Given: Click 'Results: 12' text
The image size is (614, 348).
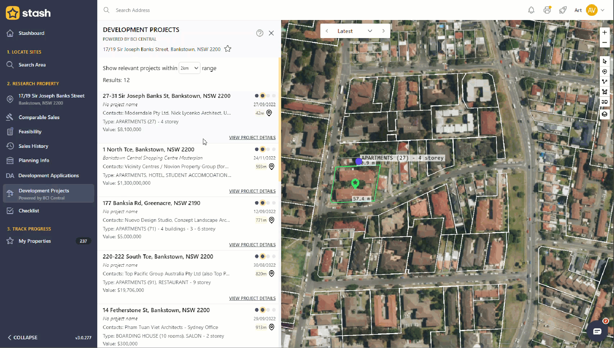Looking at the screenshot, I should pyautogui.click(x=116, y=80).
